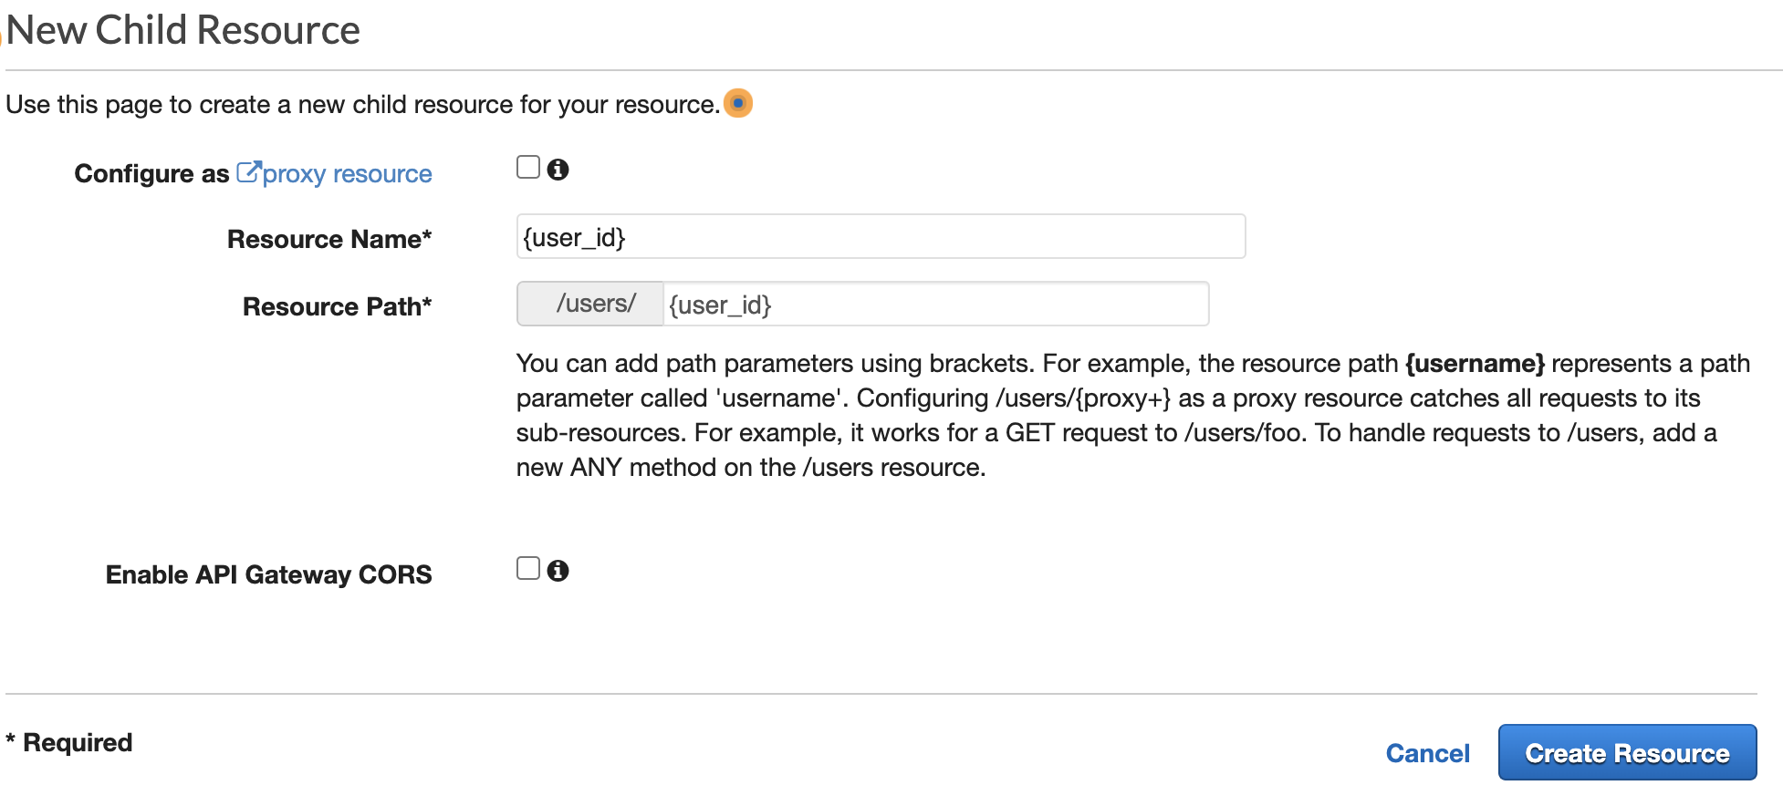
Task: Click the Enable API Gateway CORS label
Action: click(268, 573)
